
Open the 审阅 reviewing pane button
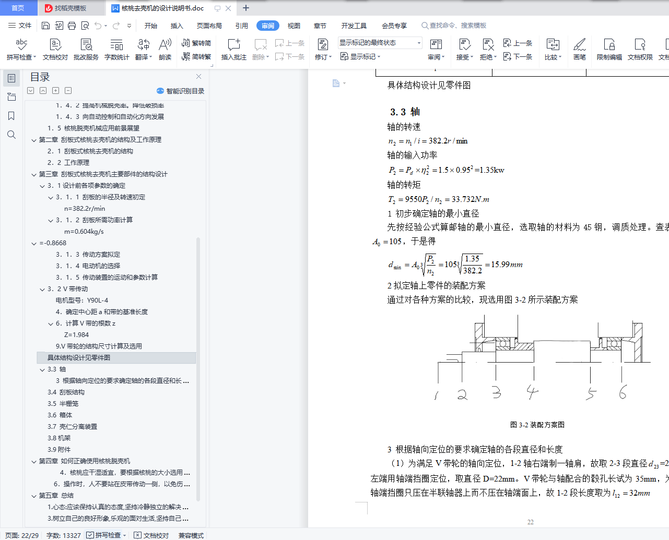[436, 50]
